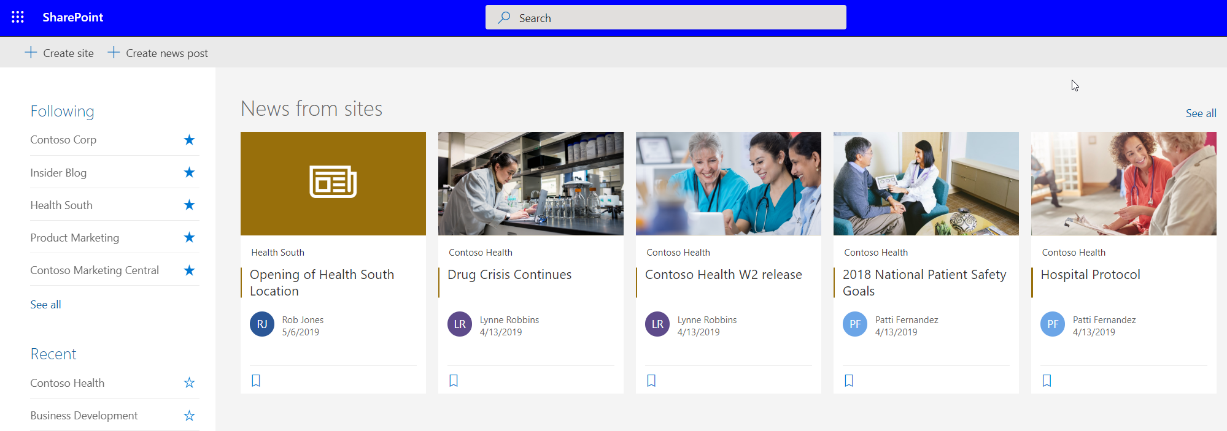Open the Opening of Health South Location headline
1227x431 pixels.
[x=322, y=283]
